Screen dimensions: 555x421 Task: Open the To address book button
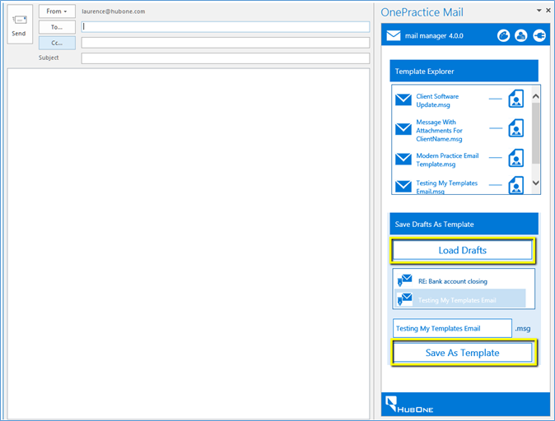[x=57, y=27]
